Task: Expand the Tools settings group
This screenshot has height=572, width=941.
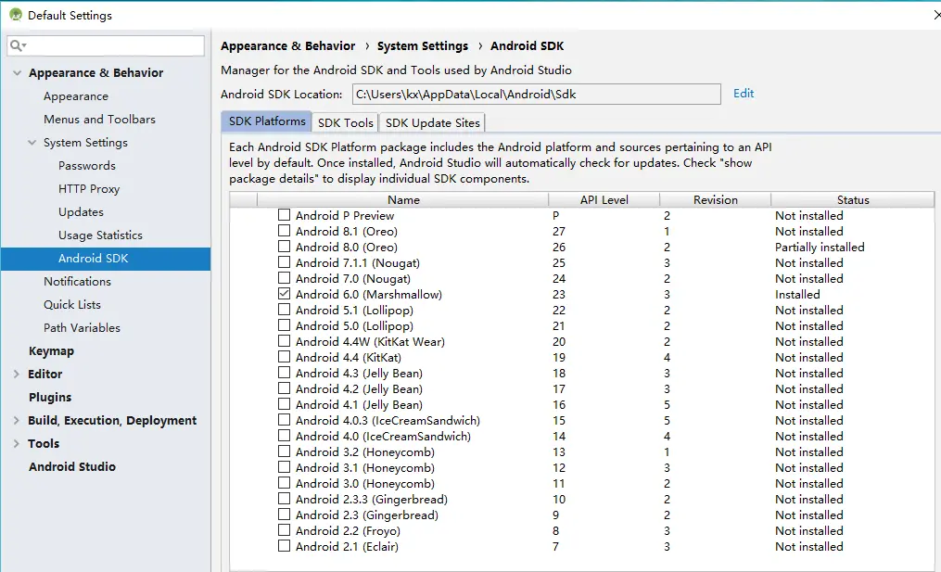Action: (x=17, y=444)
